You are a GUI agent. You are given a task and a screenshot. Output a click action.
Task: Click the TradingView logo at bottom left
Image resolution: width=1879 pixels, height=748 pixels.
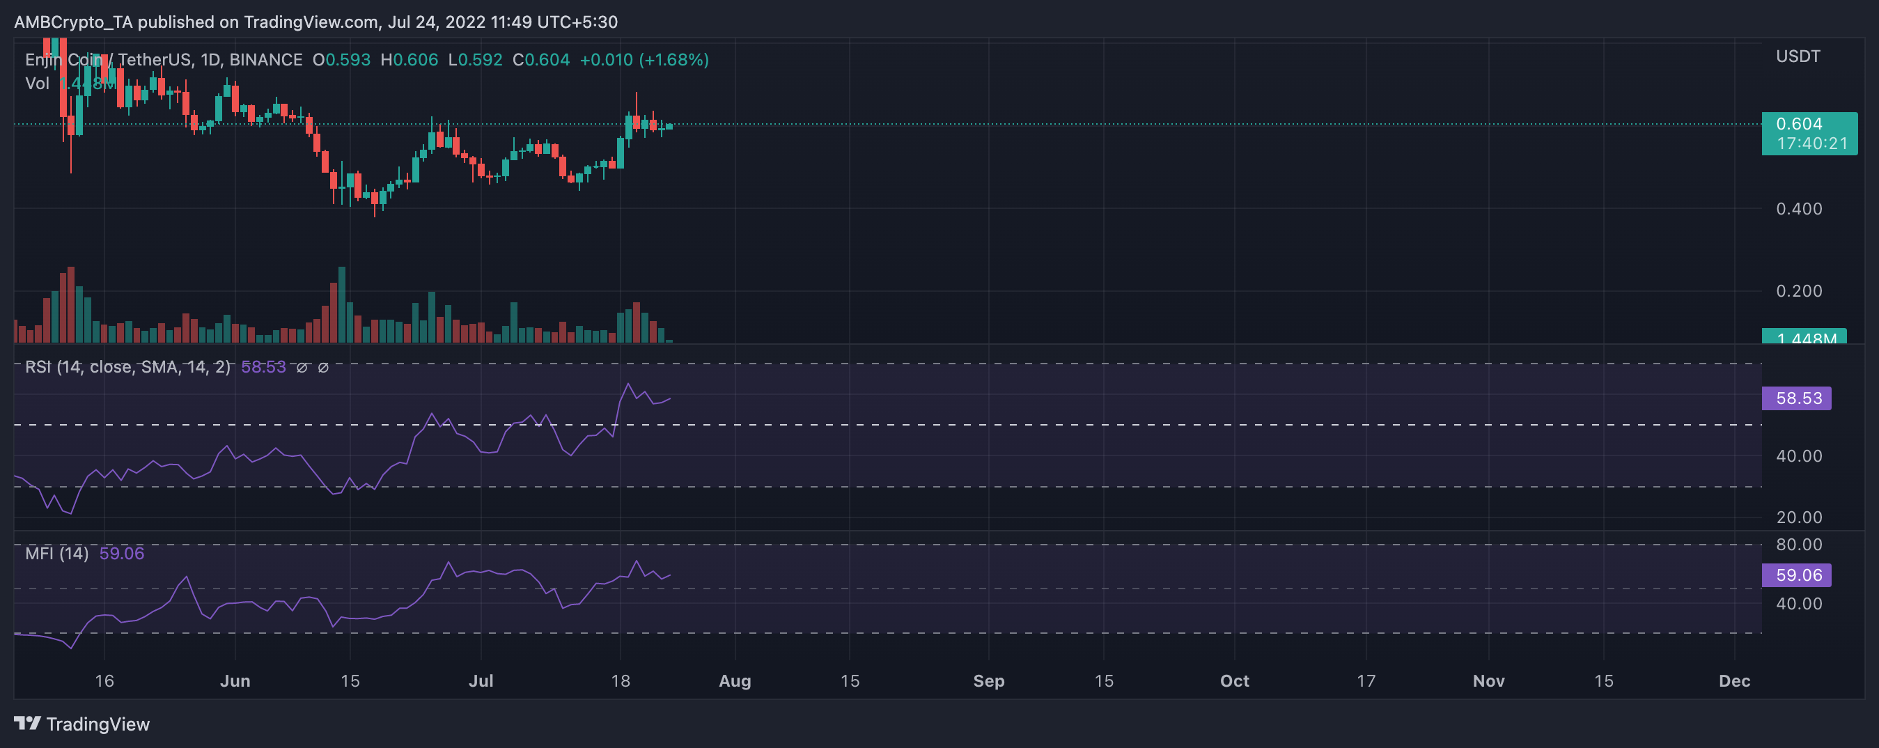pos(81,723)
